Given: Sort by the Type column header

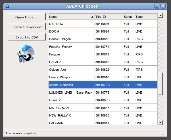Looking at the screenshot, I should pyautogui.click(x=146, y=17).
